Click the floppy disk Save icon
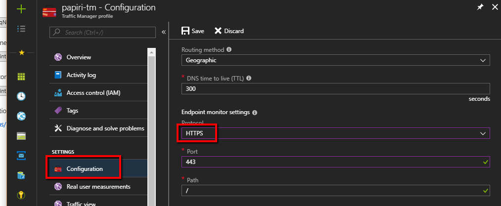 click(x=185, y=31)
